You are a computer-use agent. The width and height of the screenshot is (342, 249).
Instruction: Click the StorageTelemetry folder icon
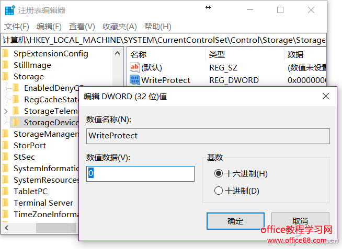pos(16,111)
